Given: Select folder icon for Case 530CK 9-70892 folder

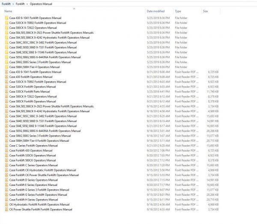Looking at the screenshot, I should (6, 23).
